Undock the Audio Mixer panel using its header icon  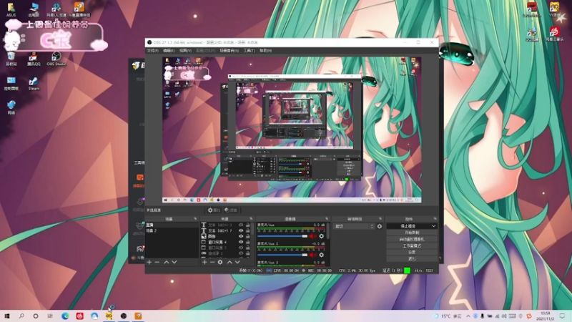tap(327, 219)
